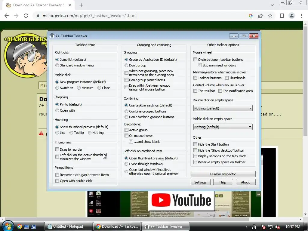
Task: Show hidden tray icons arrow
Action: point(247,227)
